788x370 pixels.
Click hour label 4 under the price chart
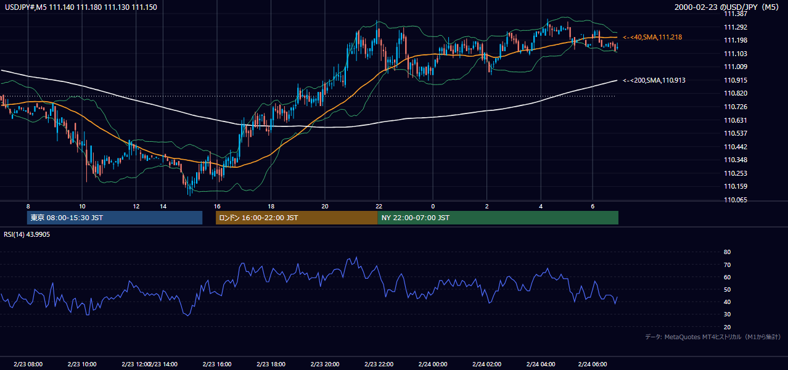coord(541,206)
